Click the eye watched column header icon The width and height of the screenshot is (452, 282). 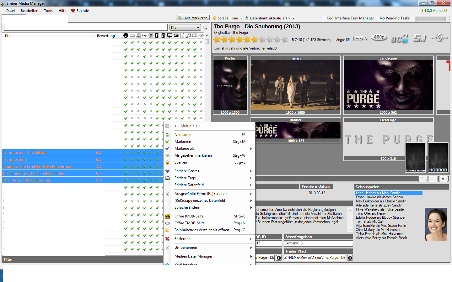coord(201,35)
